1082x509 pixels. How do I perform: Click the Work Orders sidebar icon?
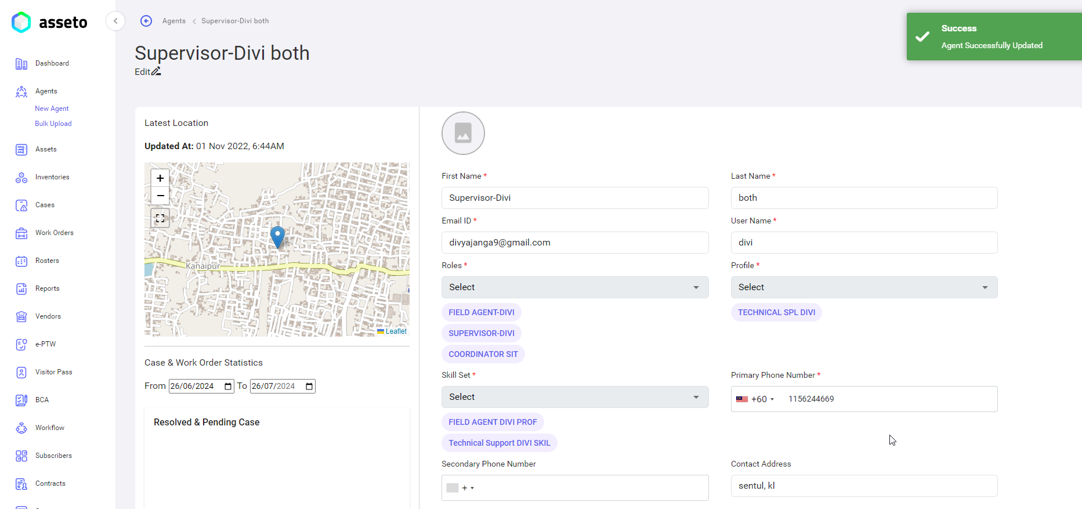pos(21,233)
